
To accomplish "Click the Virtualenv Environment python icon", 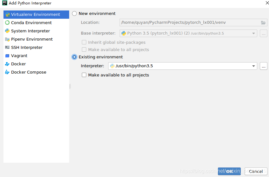I will tap(7, 15).
